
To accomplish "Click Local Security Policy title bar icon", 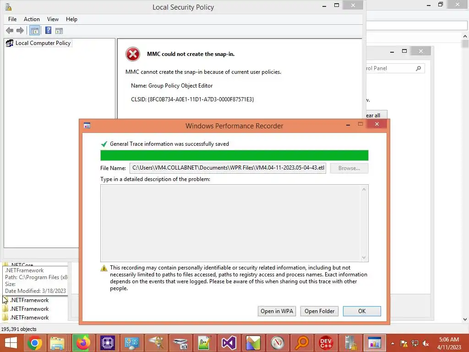I will (x=8, y=6).
